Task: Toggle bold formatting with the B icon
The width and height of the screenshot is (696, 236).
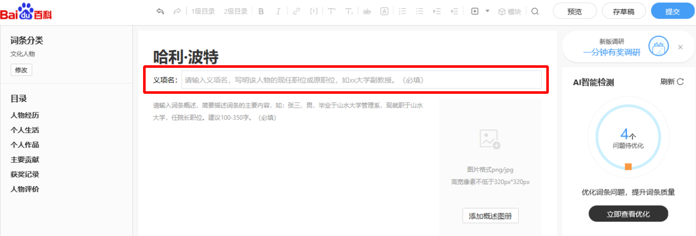Action: 261,11
